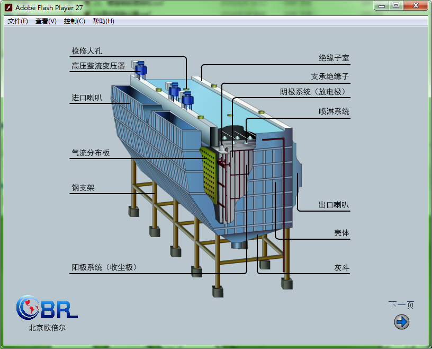Click the 进口喇叭 label
This screenshot has width=432, height=349.
point(87,98)
